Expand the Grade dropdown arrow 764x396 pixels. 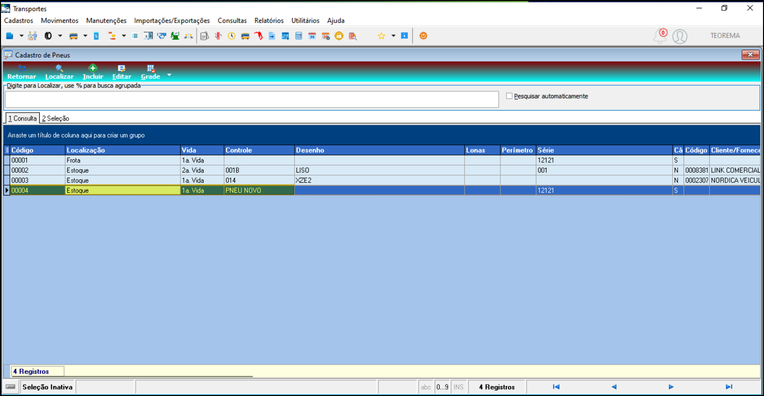[x=169, y=75]
